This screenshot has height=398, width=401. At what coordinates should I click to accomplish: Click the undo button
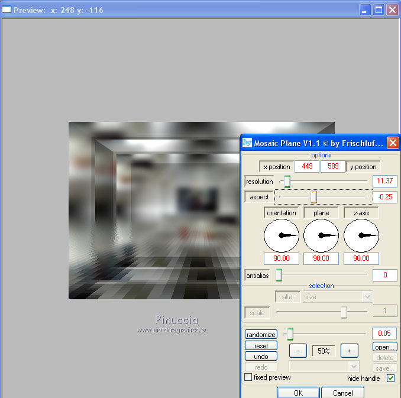point(261,356)
